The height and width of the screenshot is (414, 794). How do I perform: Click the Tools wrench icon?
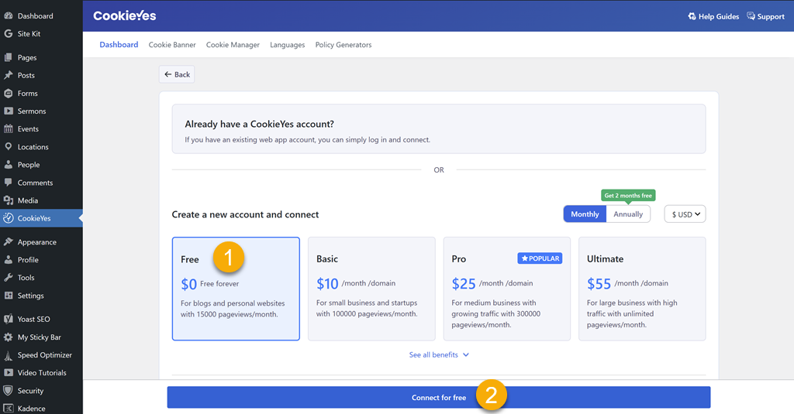pyautogui.click(x=8, y=278)
